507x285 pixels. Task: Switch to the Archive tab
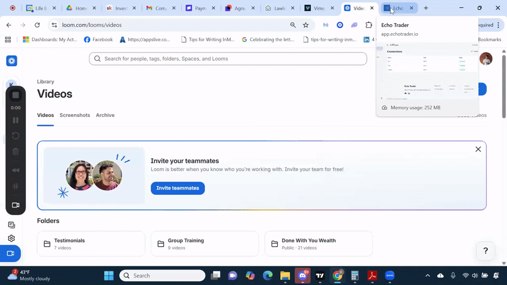(105, 115)
